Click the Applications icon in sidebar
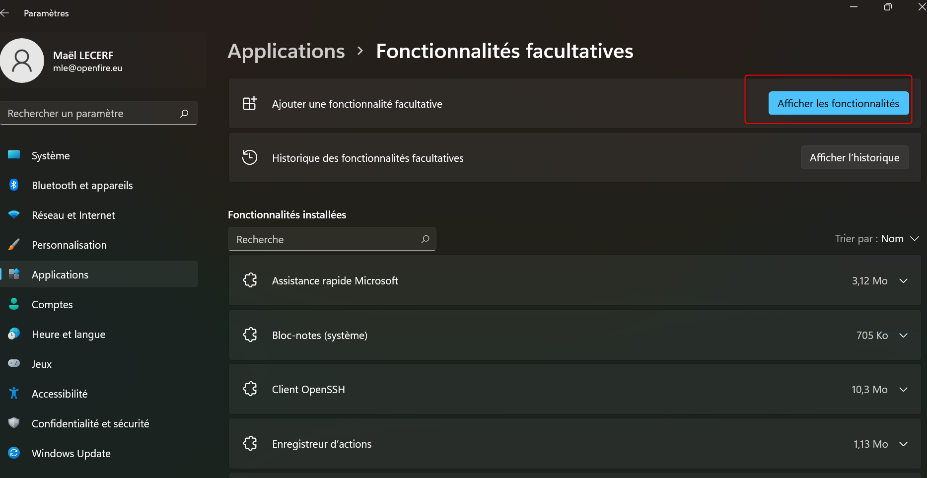The width and height of the screenshot is (927, 478). pos(14,274)
